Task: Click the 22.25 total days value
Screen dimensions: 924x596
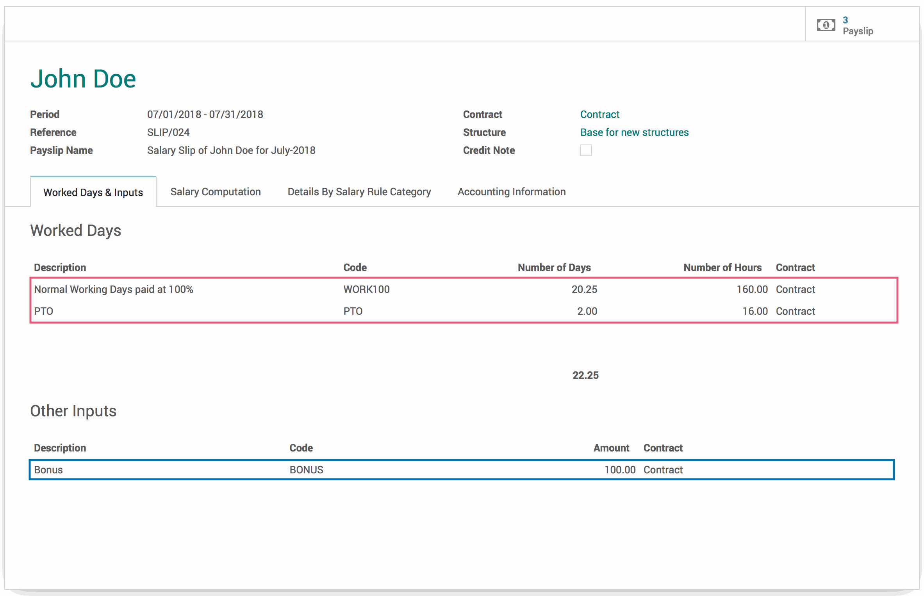Action: coord(585,375)
